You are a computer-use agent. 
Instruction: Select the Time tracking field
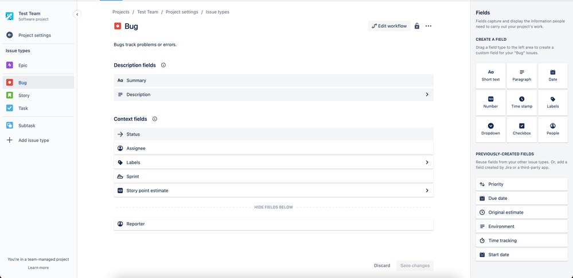pyautogui.click(x=521, y=240)
